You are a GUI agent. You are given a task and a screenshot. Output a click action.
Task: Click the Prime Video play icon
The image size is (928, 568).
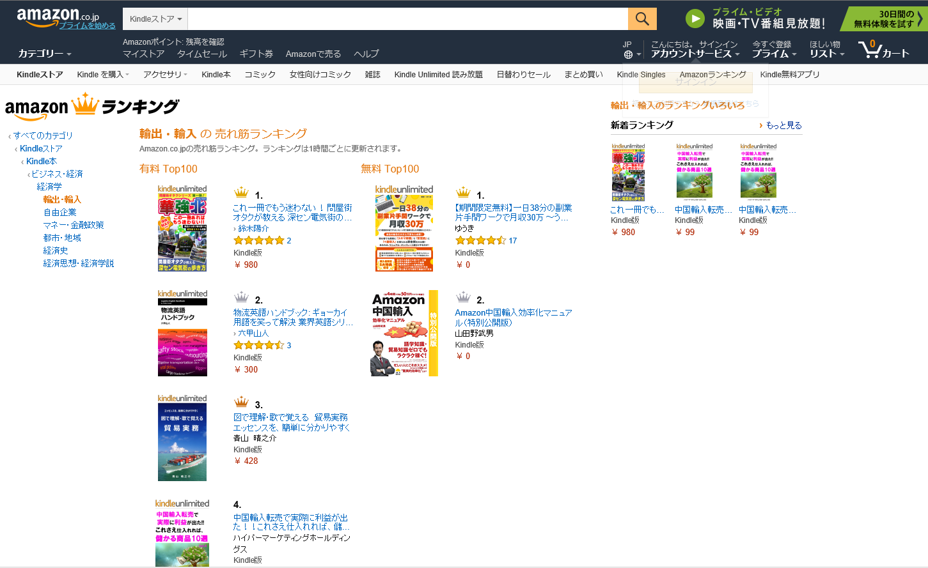coord(695,19)
